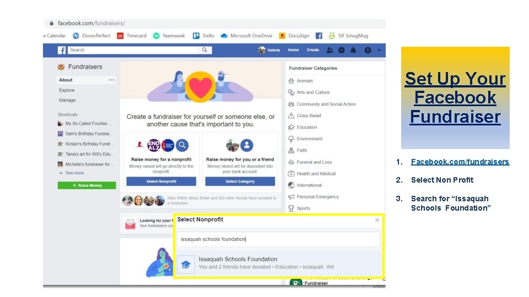Image resolution: width=529 pixels, height=297 pixels.
Task: Open the Facebook.com/fundraisers link
Action: [x=460, y=162]
